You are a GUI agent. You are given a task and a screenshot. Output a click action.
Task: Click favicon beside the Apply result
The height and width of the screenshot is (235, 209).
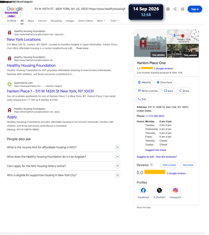[x=9, y=110]
